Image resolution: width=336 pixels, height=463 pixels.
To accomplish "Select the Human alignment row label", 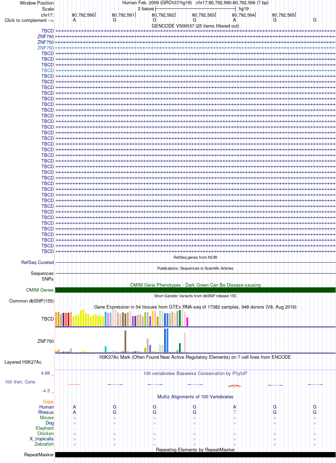I will (47, 407).
